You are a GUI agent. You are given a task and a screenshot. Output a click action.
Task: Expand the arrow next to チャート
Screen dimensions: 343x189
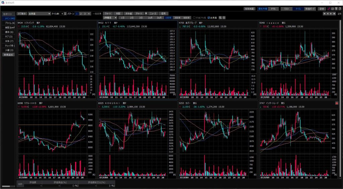(146, 14)
